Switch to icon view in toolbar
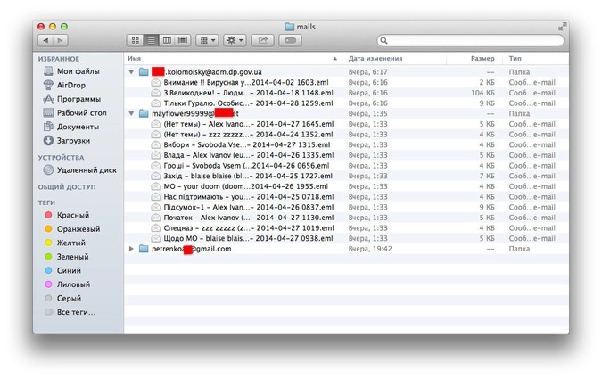Image resolution: width=602 pixels, height=379 pixels. (x=136, y=41)
